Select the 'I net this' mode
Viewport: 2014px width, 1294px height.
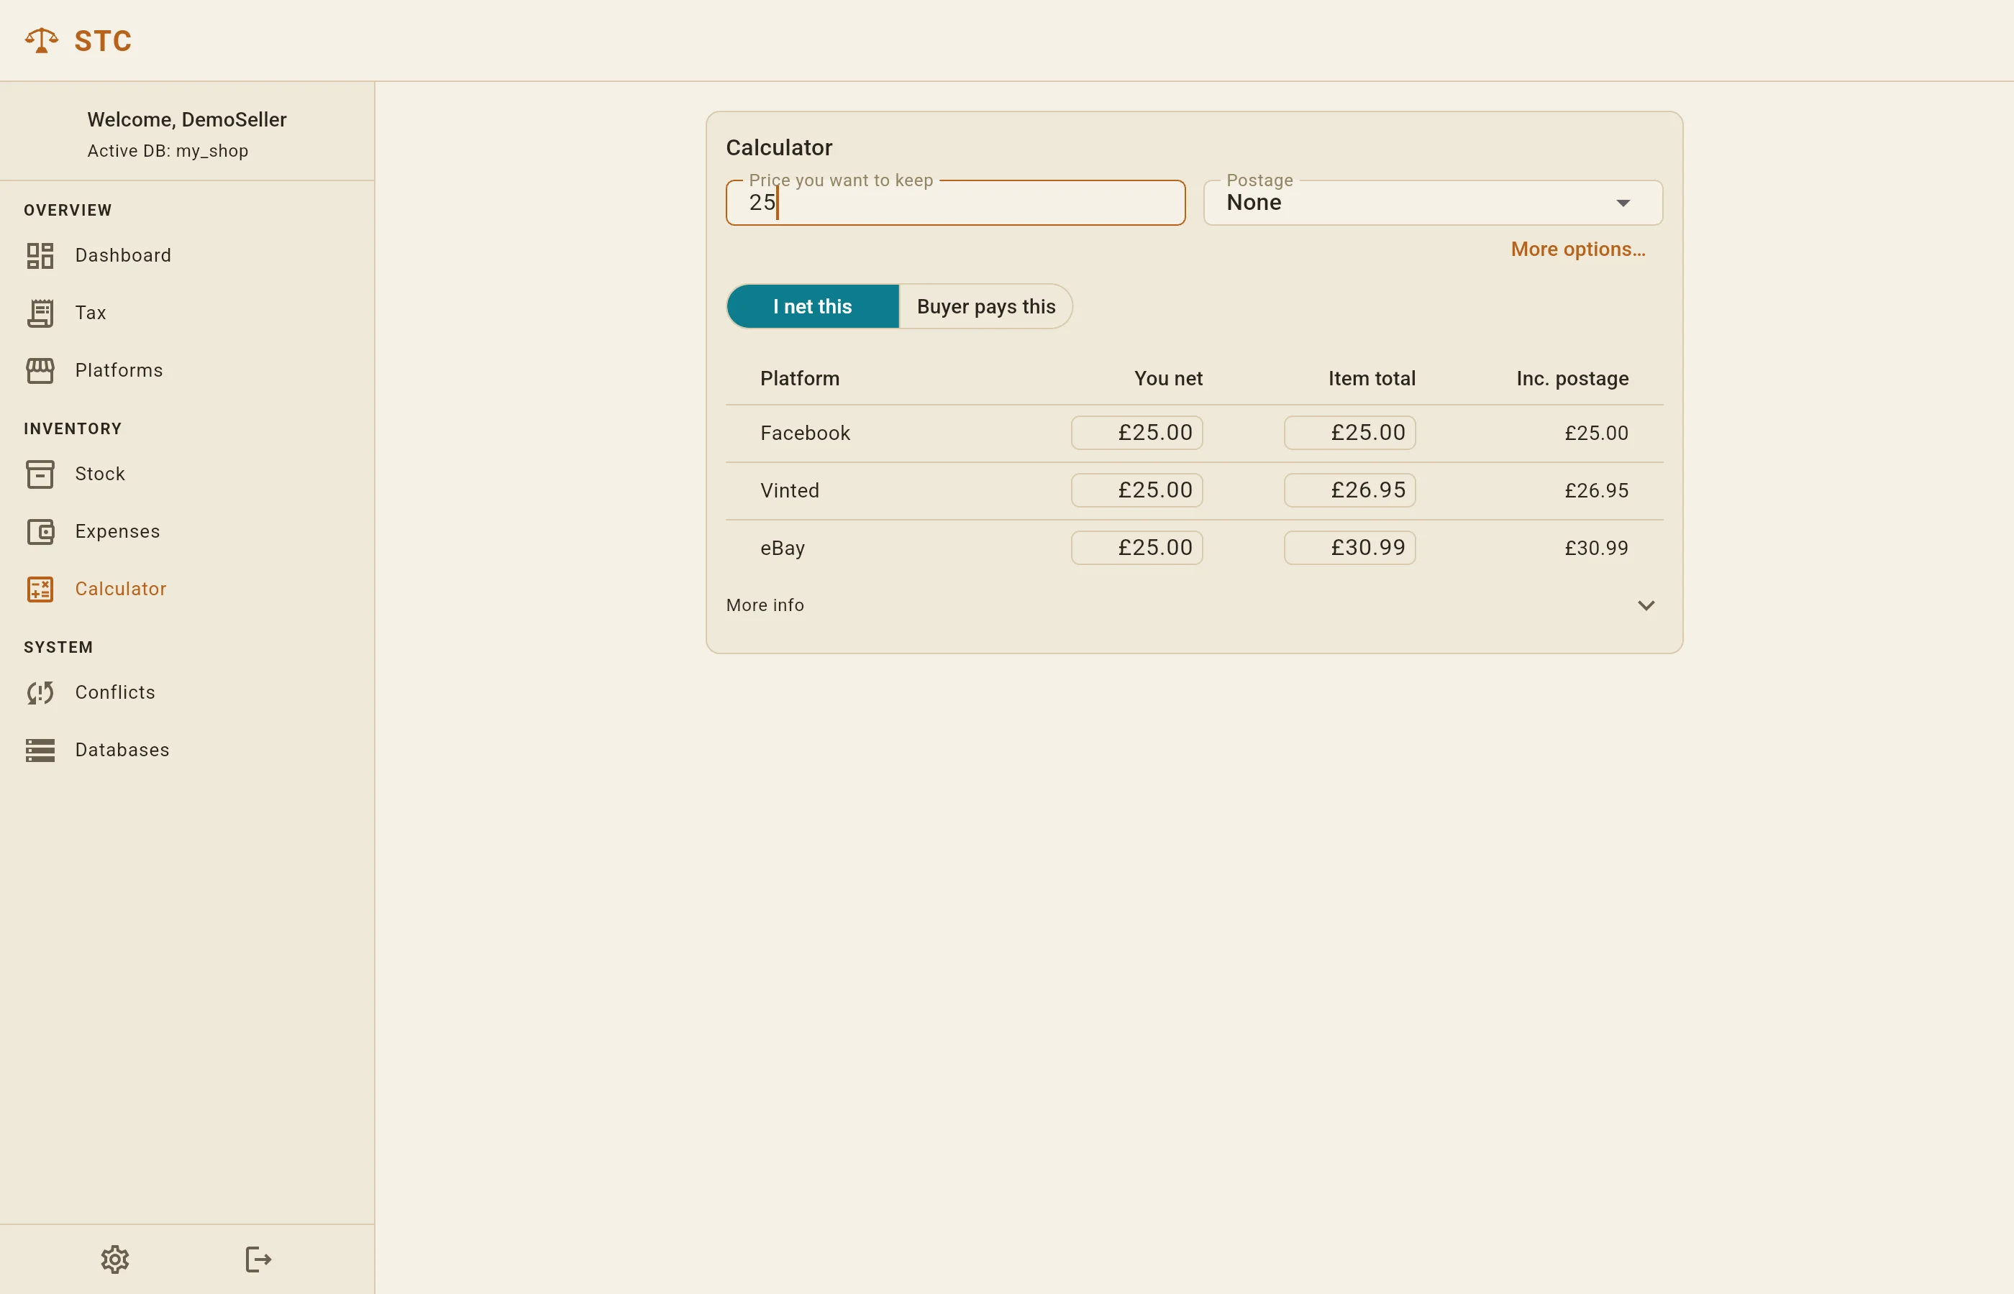click(x=812, y=307)
